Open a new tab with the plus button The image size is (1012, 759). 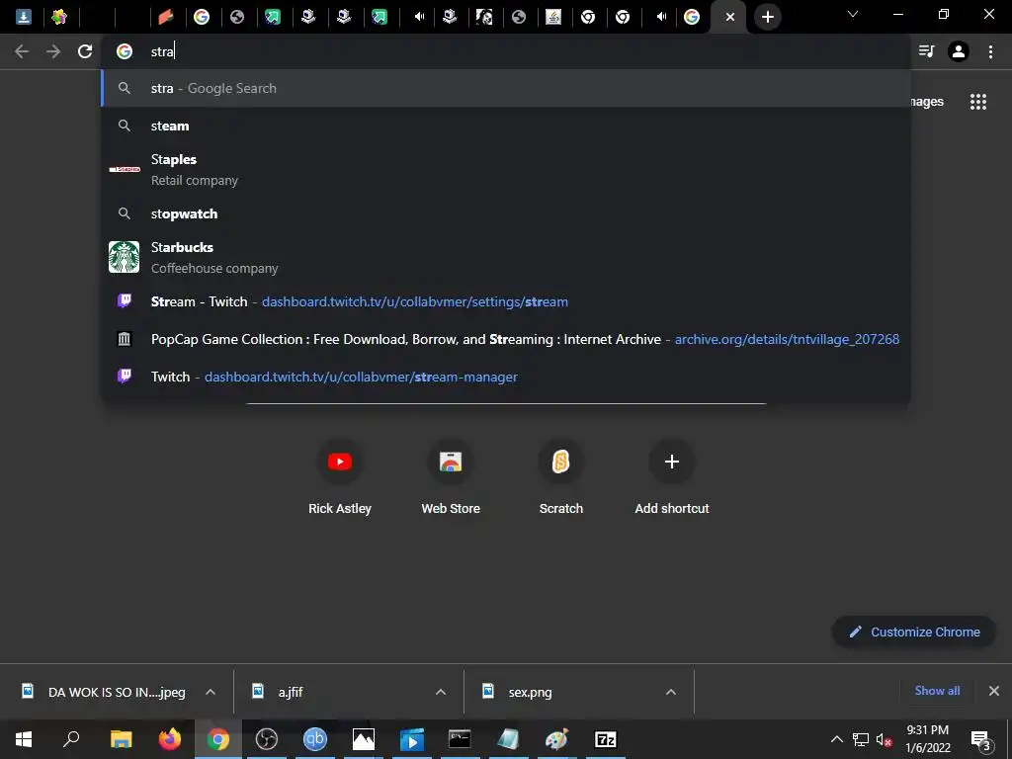(767, 17)
